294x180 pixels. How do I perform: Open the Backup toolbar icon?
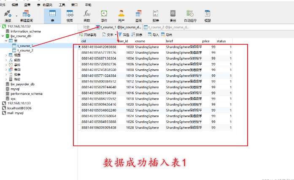[173, 16]
